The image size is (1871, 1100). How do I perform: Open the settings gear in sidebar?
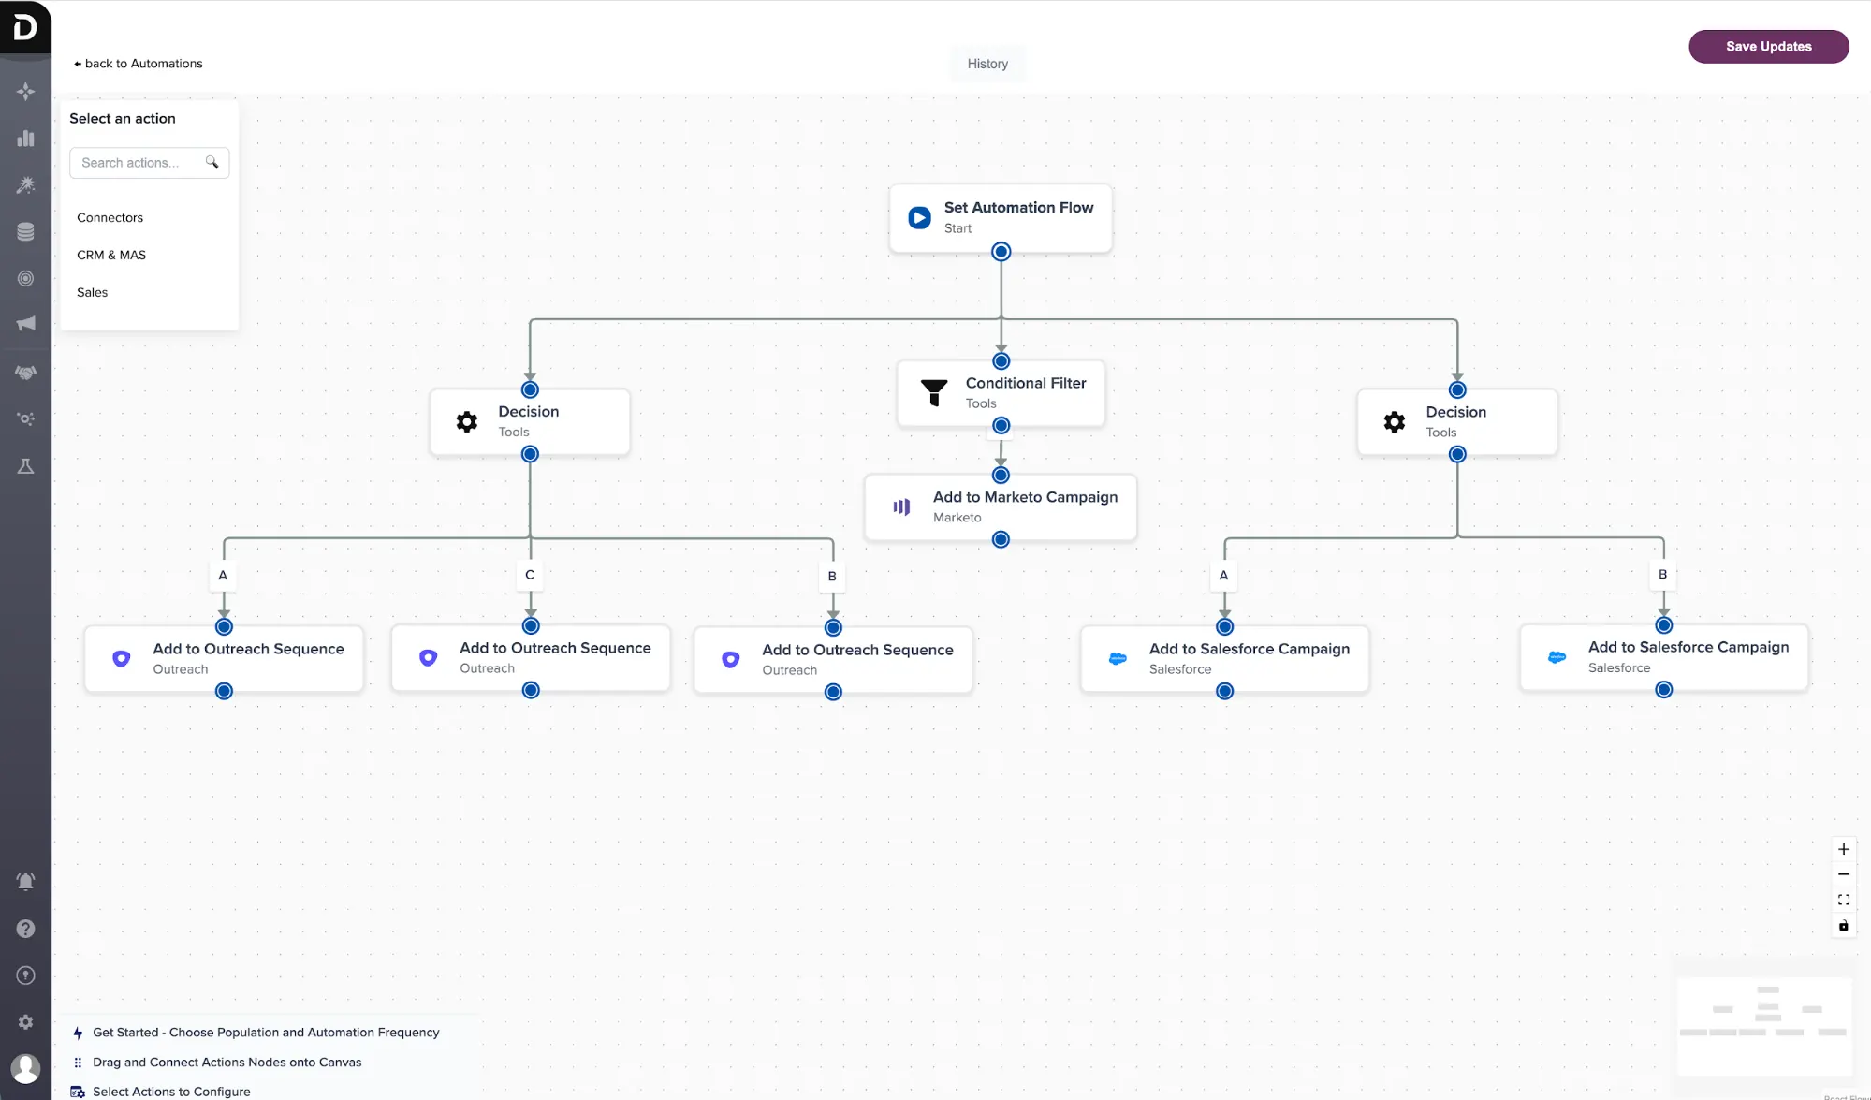tap(25, 1022)
